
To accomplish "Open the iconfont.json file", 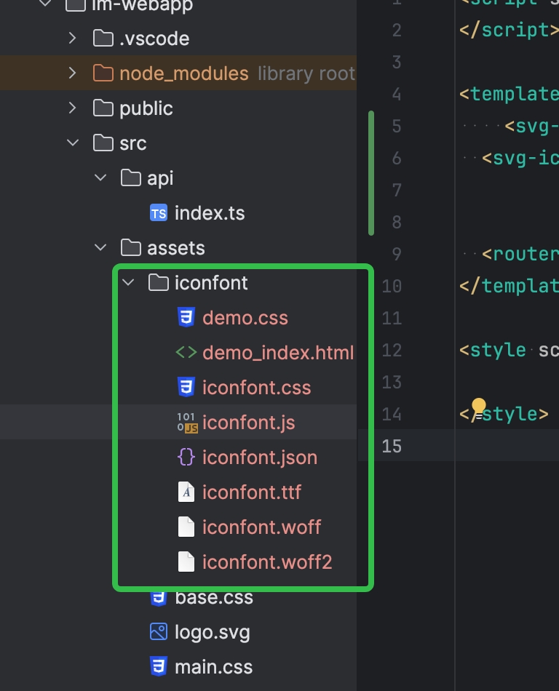I will click(x=260, y=458).
